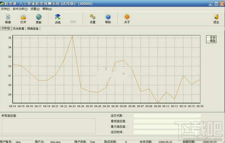Click inside the 所有适应值 list box
This screenshot has height=143, width=225.
click(49, 126)
